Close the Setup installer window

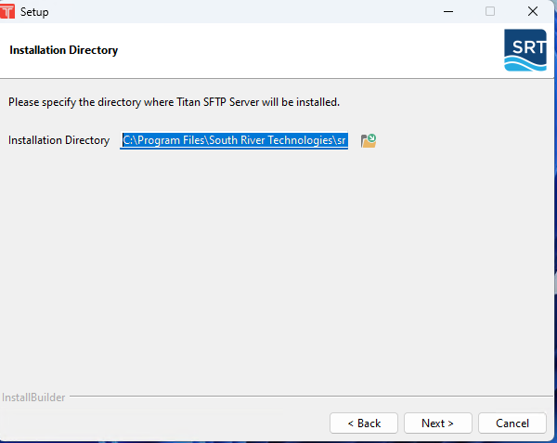(533, 11)
